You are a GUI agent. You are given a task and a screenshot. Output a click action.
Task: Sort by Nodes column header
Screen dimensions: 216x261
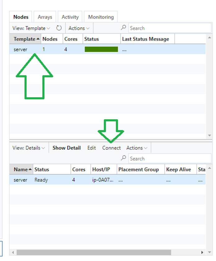52,39
